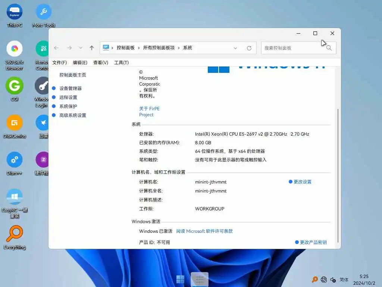Open the 工具(T) menu
Screen dimensions: 382x287
pyautogui.click(x=121, y=62)
